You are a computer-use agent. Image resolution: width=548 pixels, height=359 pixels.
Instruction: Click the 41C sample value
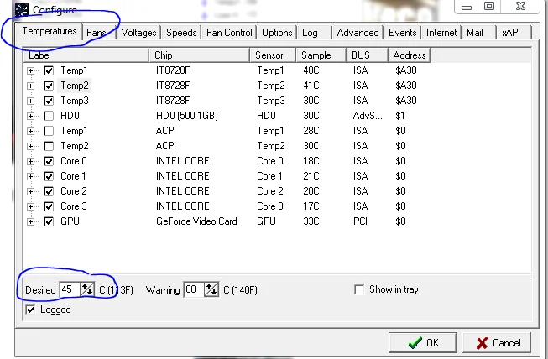[x=311, y=86]
